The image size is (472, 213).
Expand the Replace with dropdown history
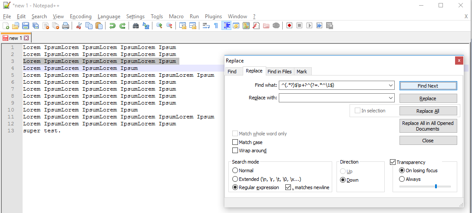(391, 98)
